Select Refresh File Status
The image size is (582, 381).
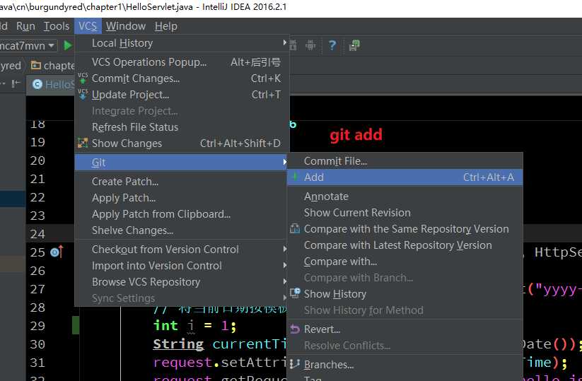coord(182,127)
